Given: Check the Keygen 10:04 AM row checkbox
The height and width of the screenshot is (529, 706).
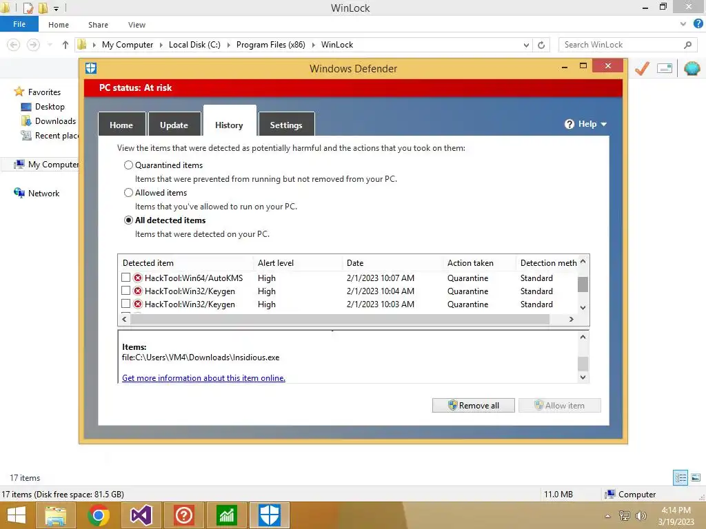Looking at the screenshot, I should click(x=125, y=291).
